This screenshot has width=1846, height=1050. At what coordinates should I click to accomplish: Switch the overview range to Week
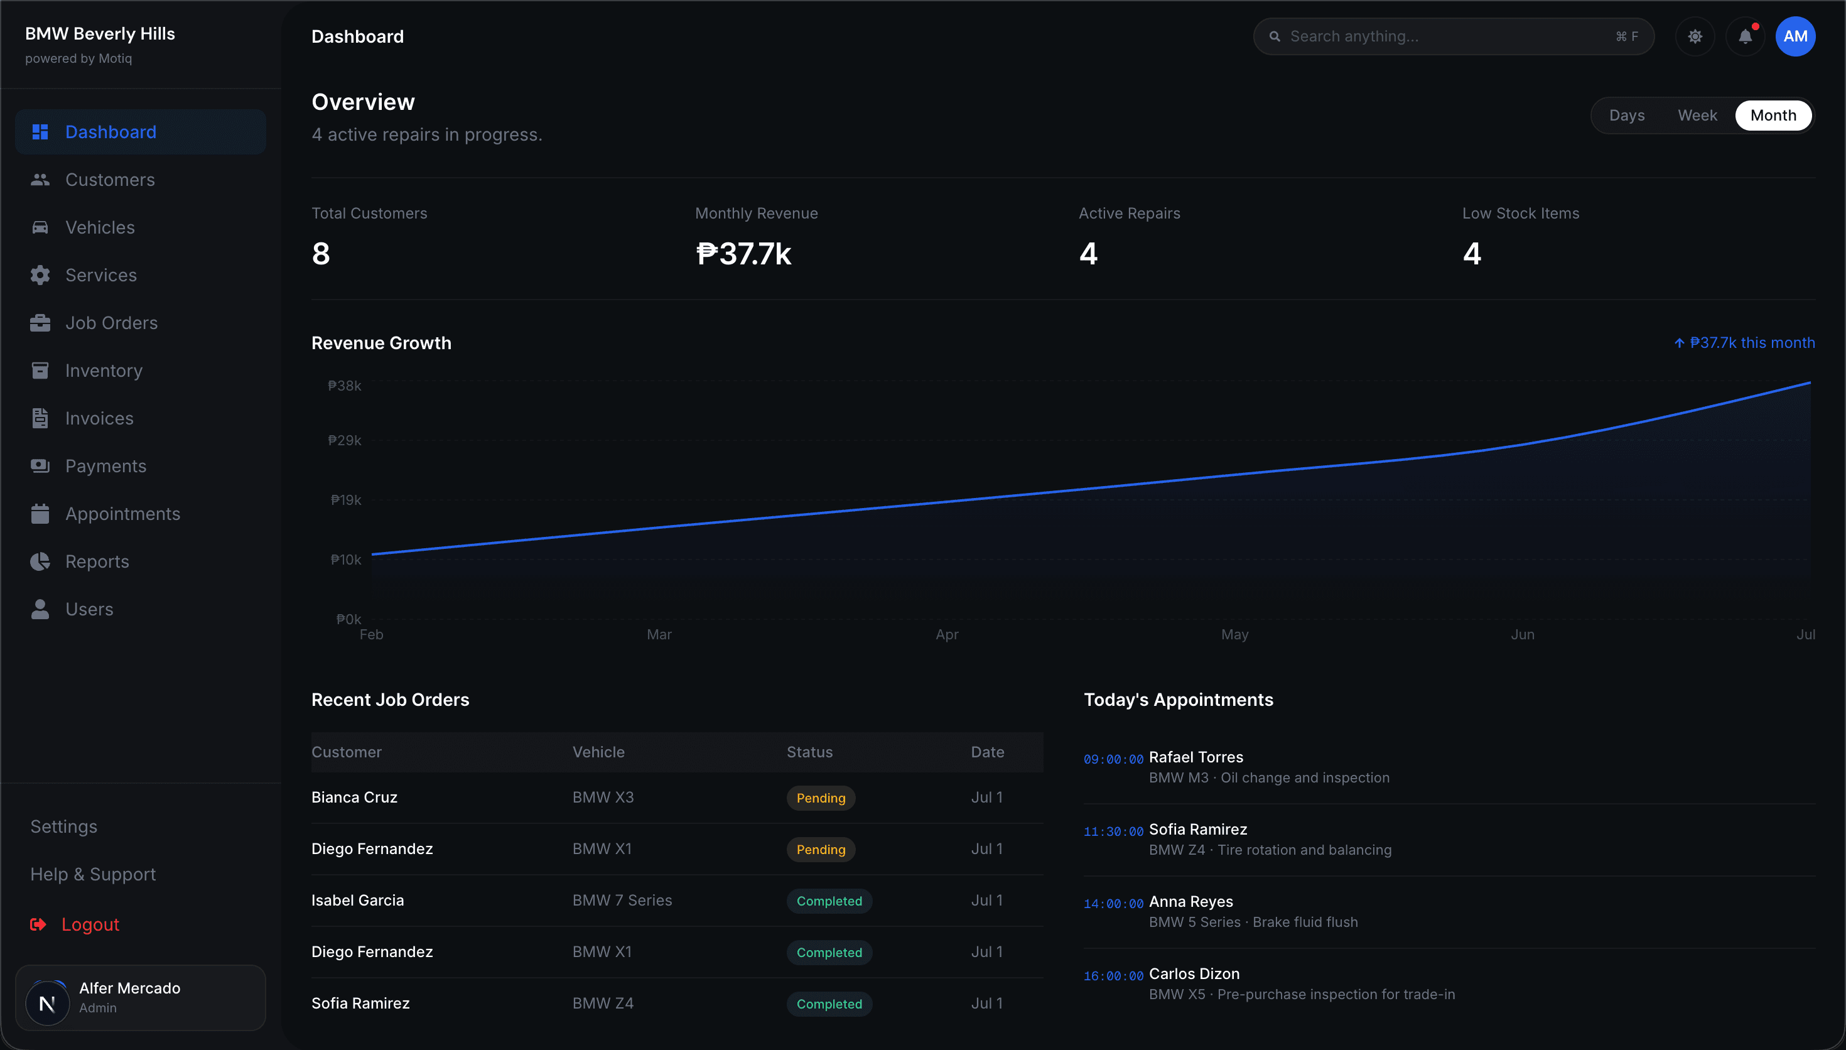click(1697, 116)
